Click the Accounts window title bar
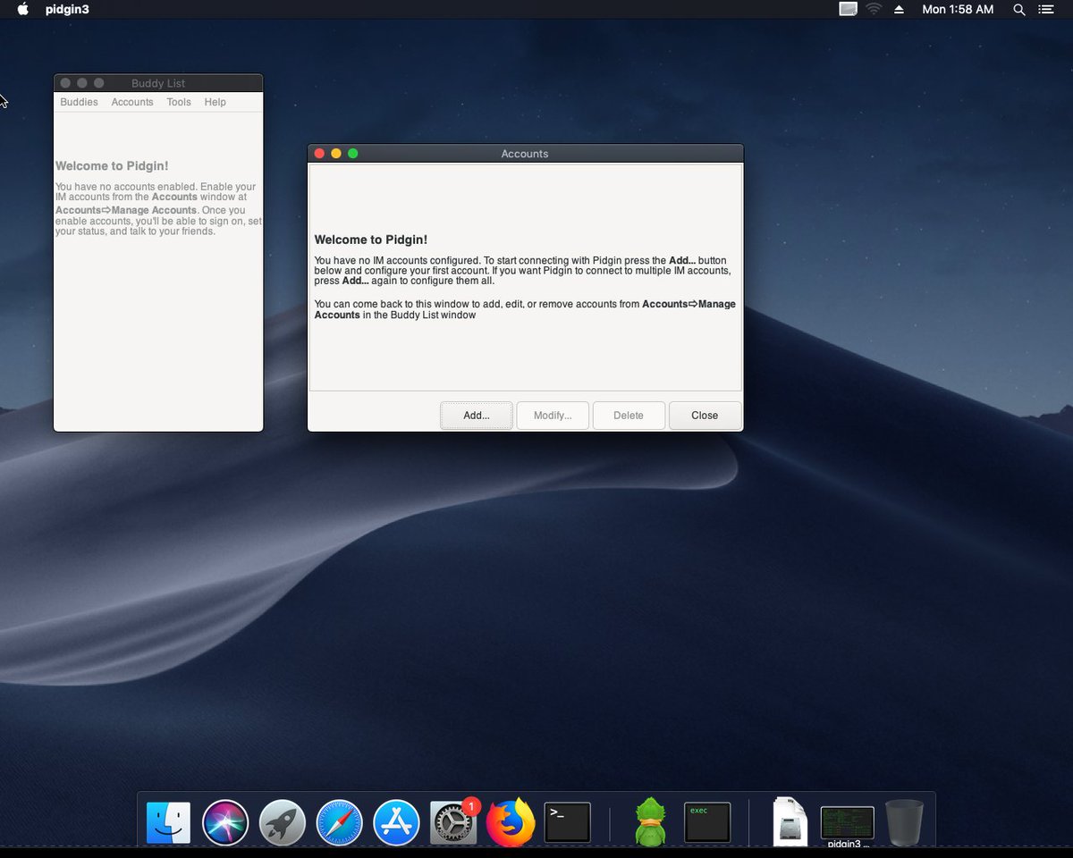Image resolution: width=1073 pixels, height=858 pixels. [525, 154]
